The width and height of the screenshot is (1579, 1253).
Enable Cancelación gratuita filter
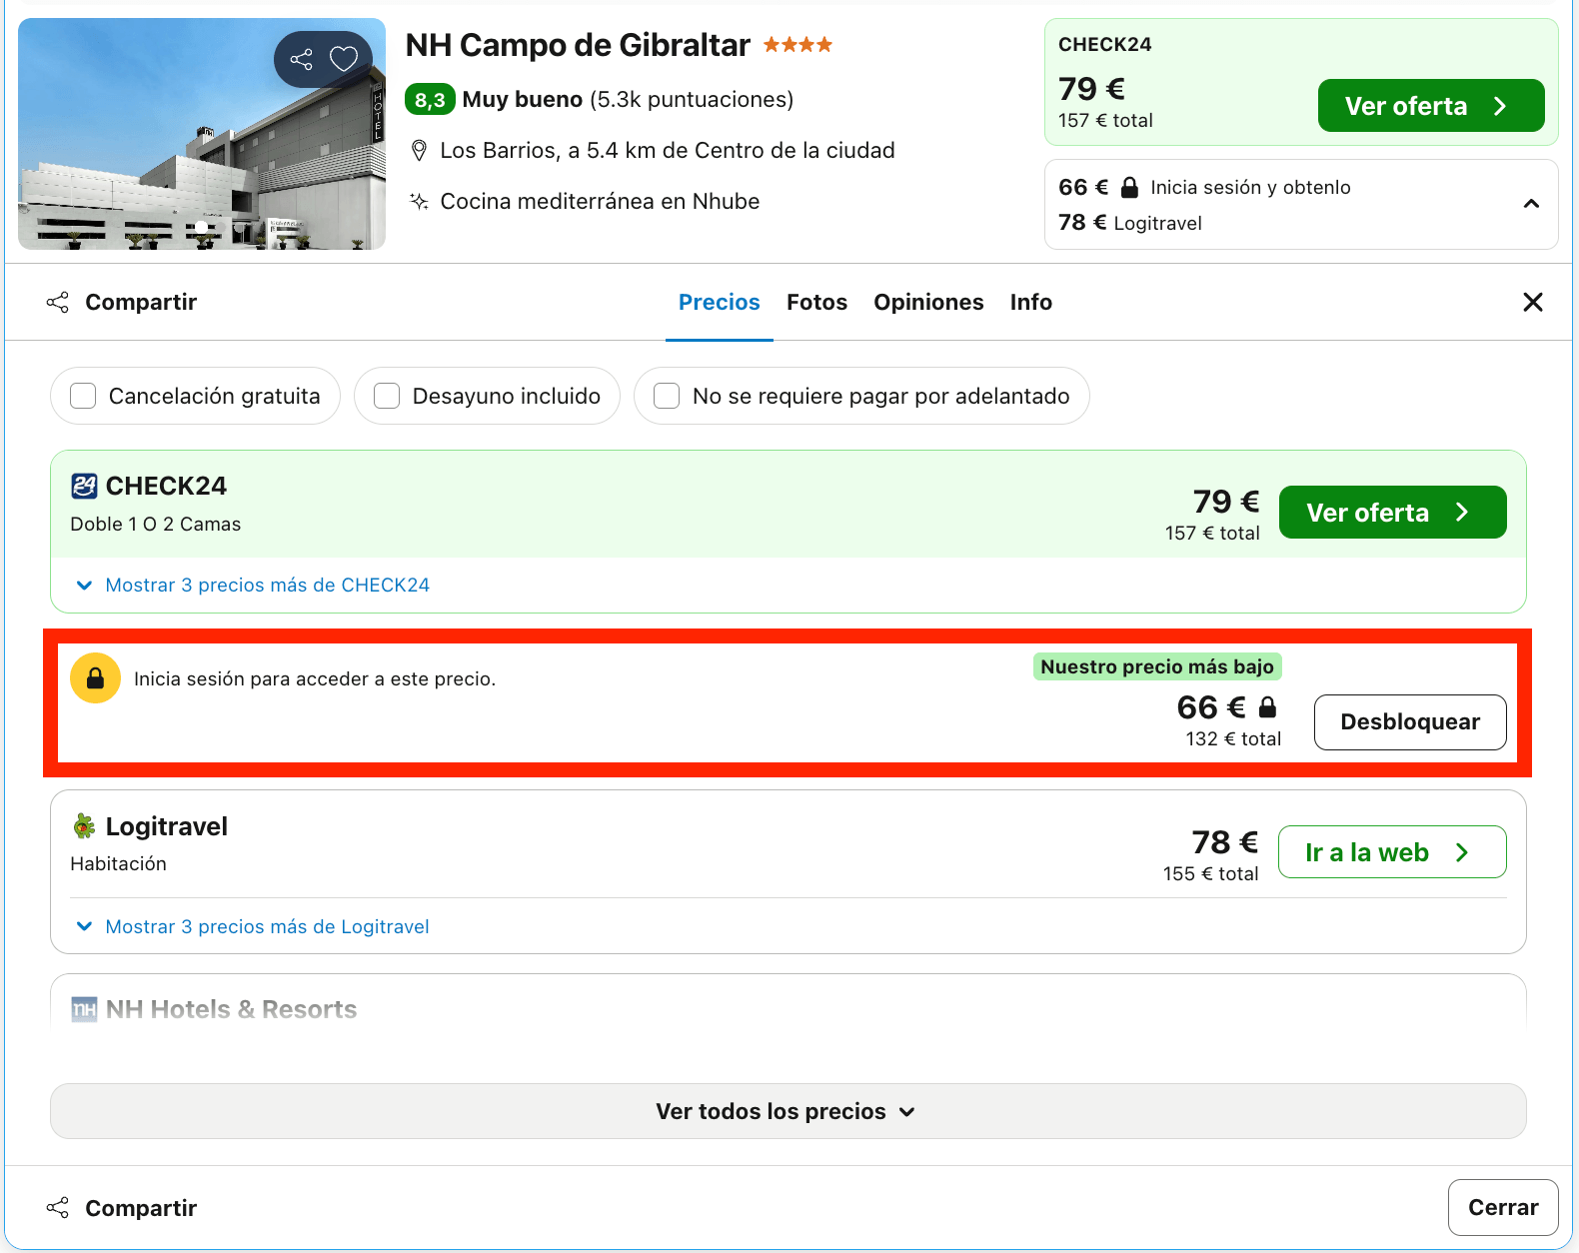point(83,396)
